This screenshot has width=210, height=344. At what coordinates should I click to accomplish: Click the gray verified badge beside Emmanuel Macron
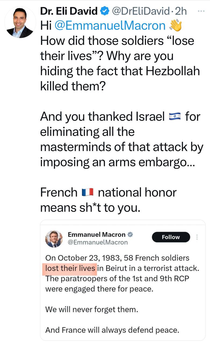click(x=131, y=235)
